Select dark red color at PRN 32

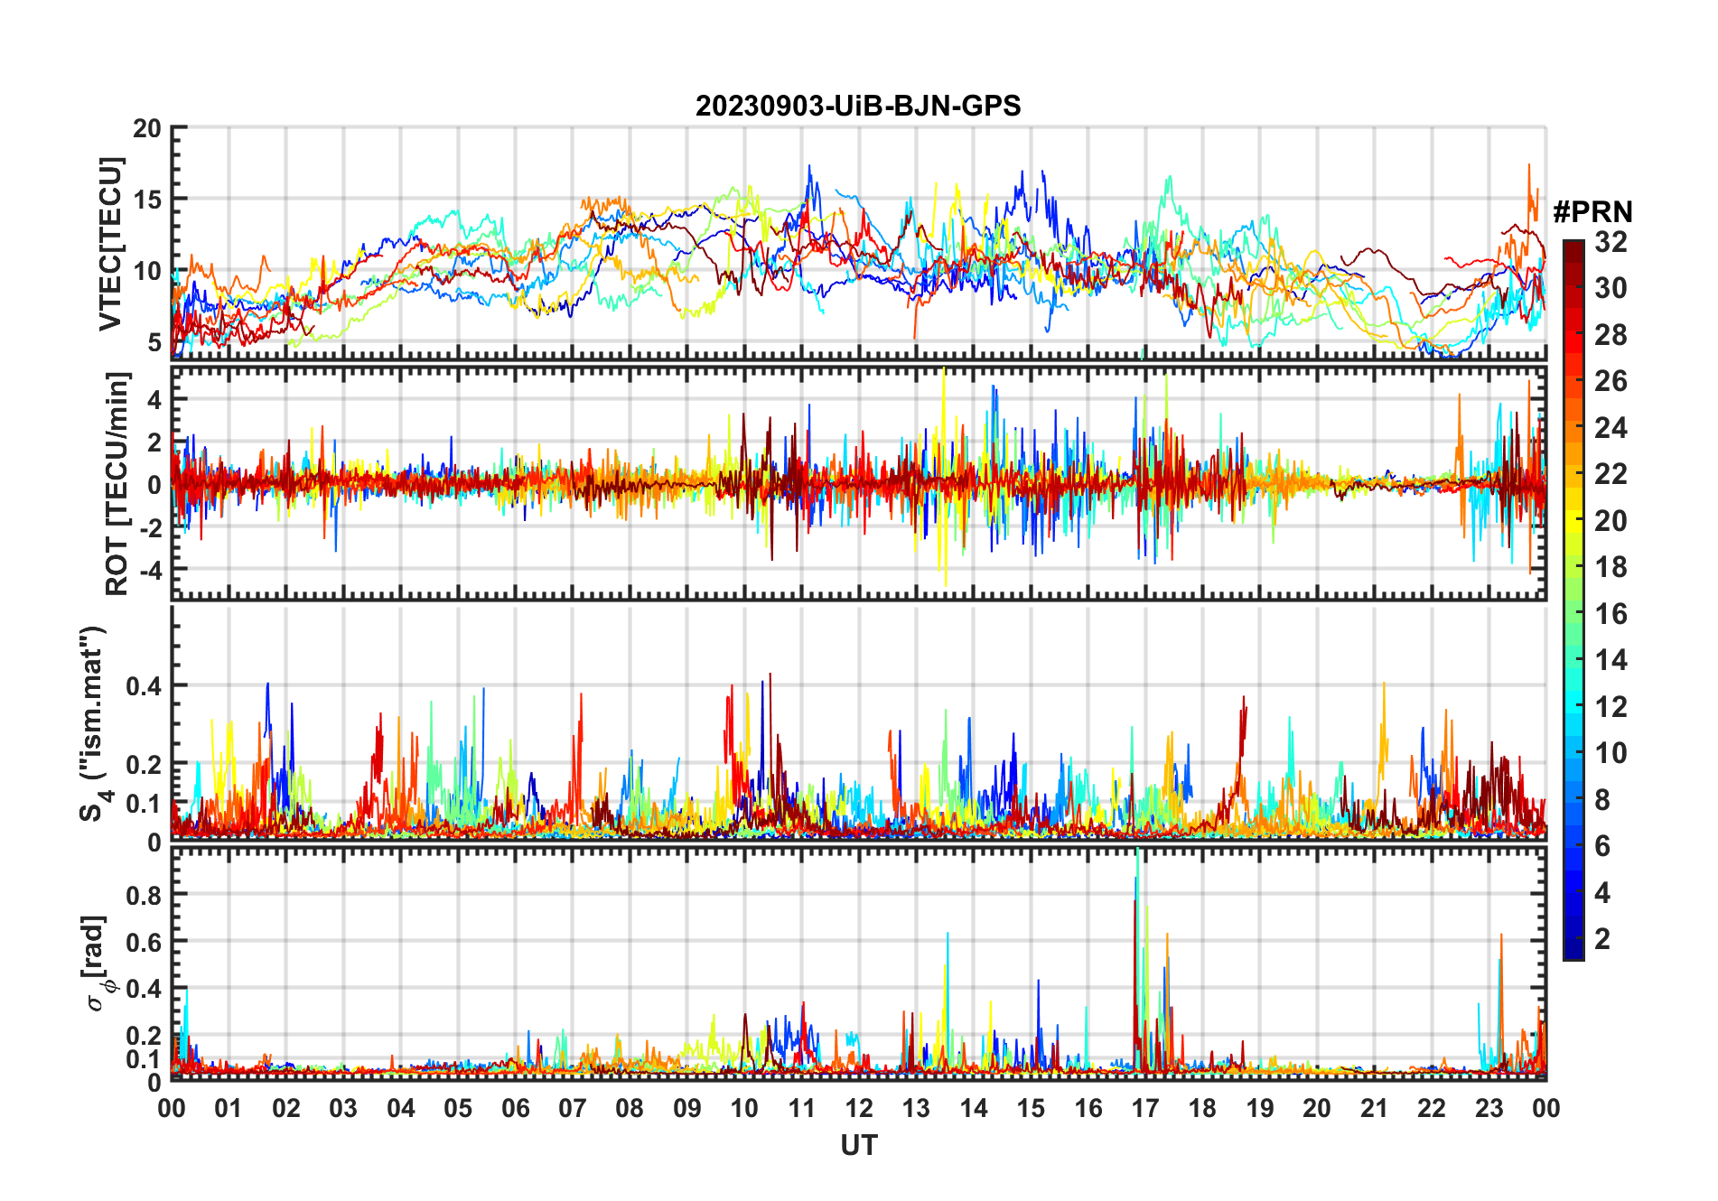point(1573,245)
